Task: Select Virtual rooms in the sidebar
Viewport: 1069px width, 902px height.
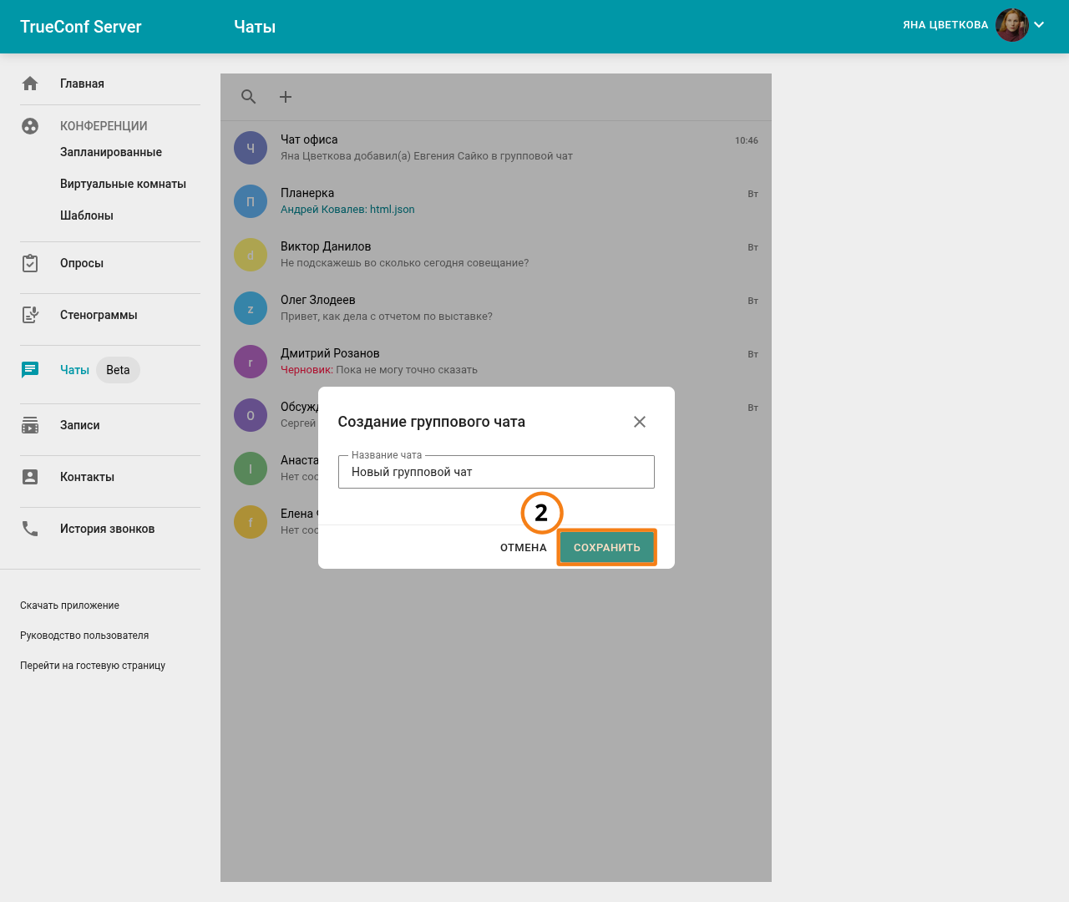Action: (x=123, y=184)
